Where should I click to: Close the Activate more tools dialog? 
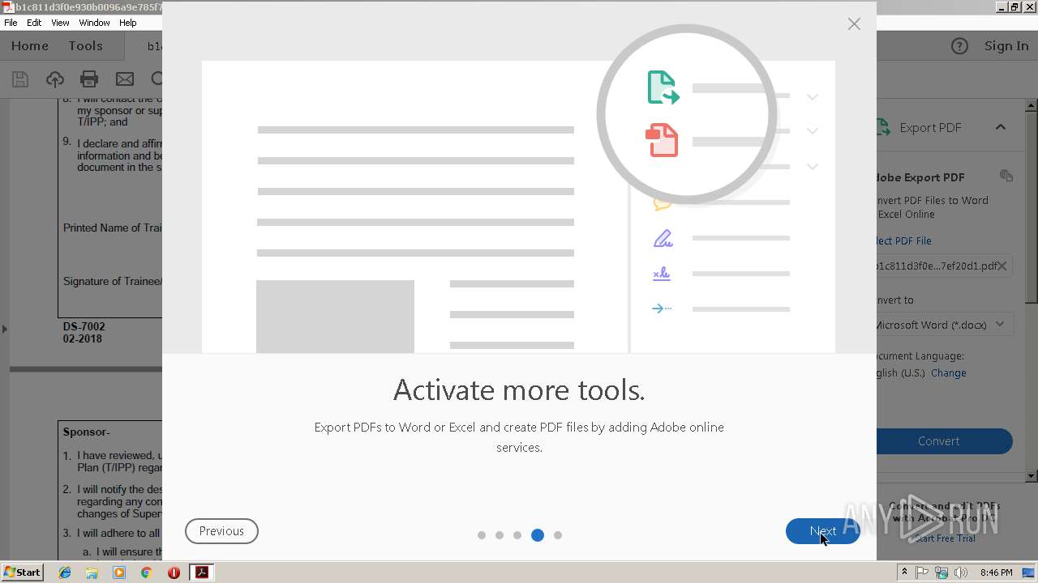pos(854,24)
